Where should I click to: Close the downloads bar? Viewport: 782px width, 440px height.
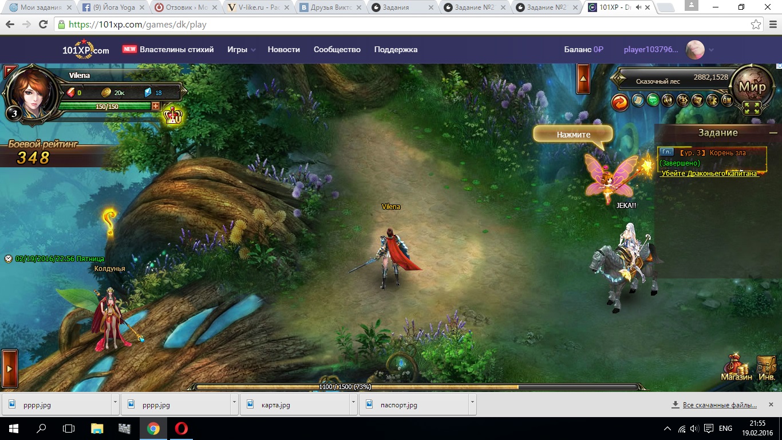(x=772, y=405)
